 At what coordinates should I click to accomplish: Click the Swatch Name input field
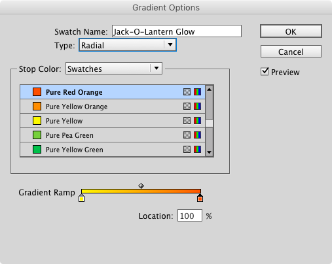pos(177,31)
